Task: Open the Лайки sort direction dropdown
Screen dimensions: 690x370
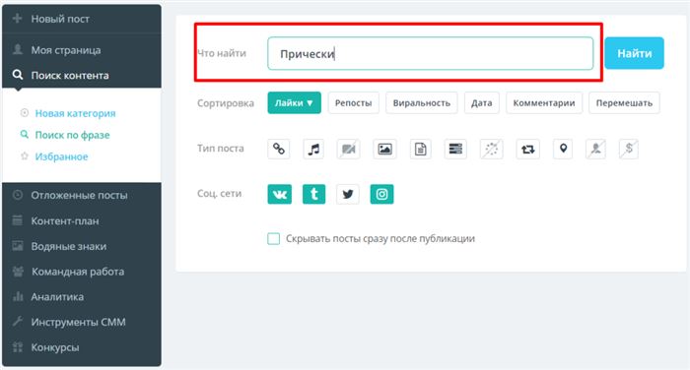Action: click(294, 102)
